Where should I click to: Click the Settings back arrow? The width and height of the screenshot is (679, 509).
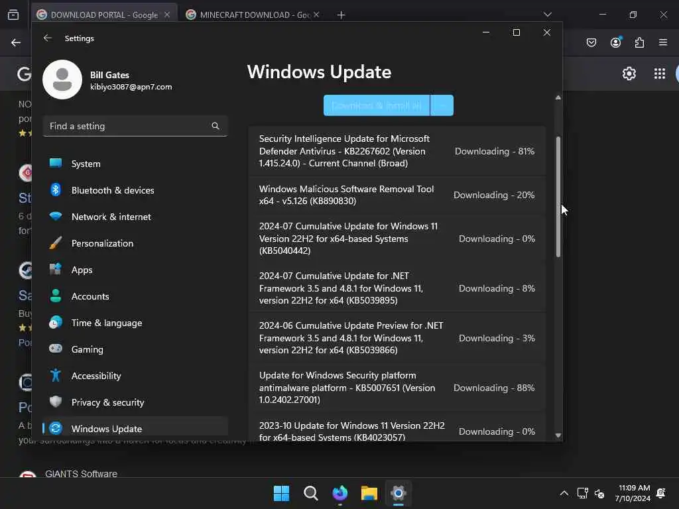point(48,38)
